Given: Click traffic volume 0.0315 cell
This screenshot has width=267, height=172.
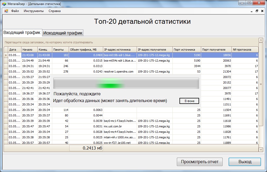Looking at the screenshot, I should click(86, 61).
